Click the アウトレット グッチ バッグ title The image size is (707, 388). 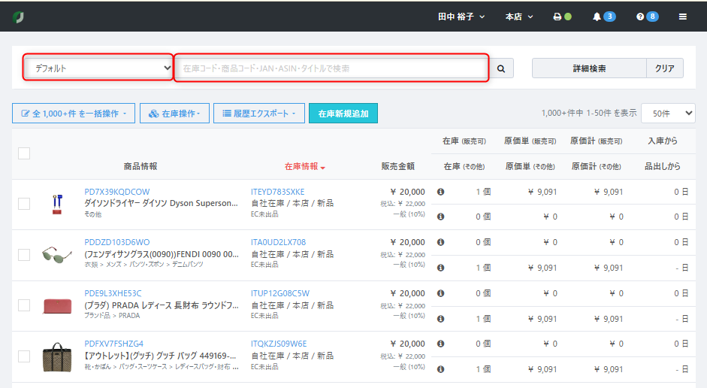[x=160, y=356]
